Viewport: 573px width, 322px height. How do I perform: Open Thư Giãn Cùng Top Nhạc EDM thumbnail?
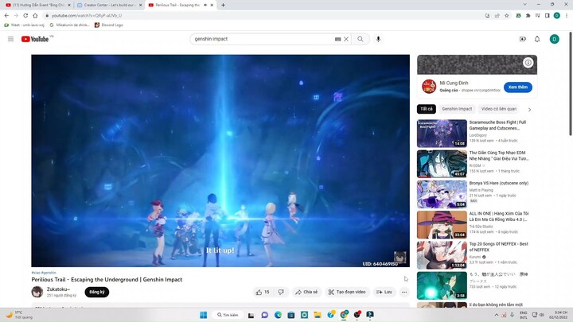tap(442, 164)
